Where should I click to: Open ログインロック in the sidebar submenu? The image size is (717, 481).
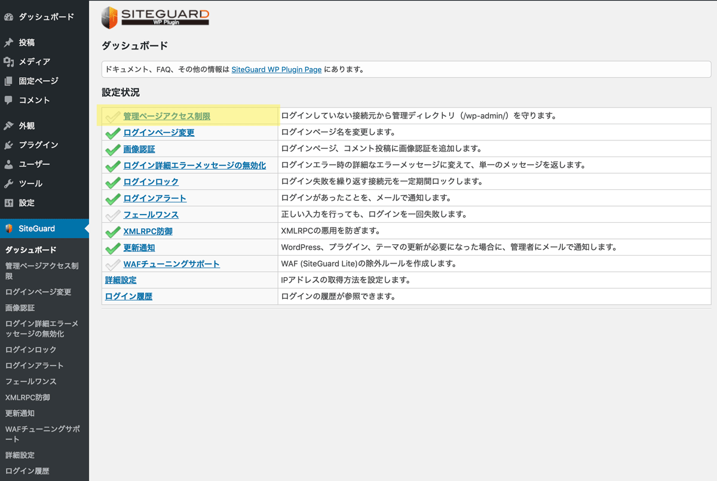[30, 350]
